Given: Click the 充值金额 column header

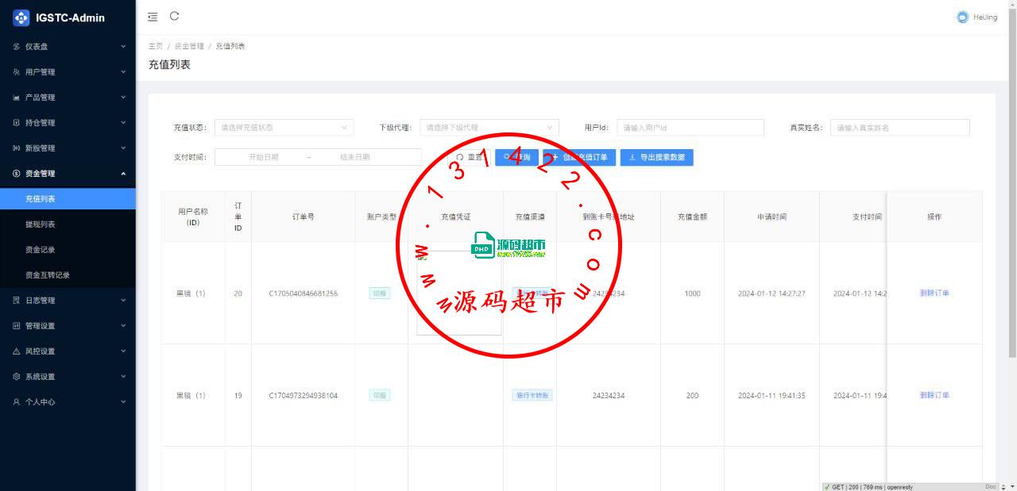Looking at the screenshot, I should coord(693,217).
